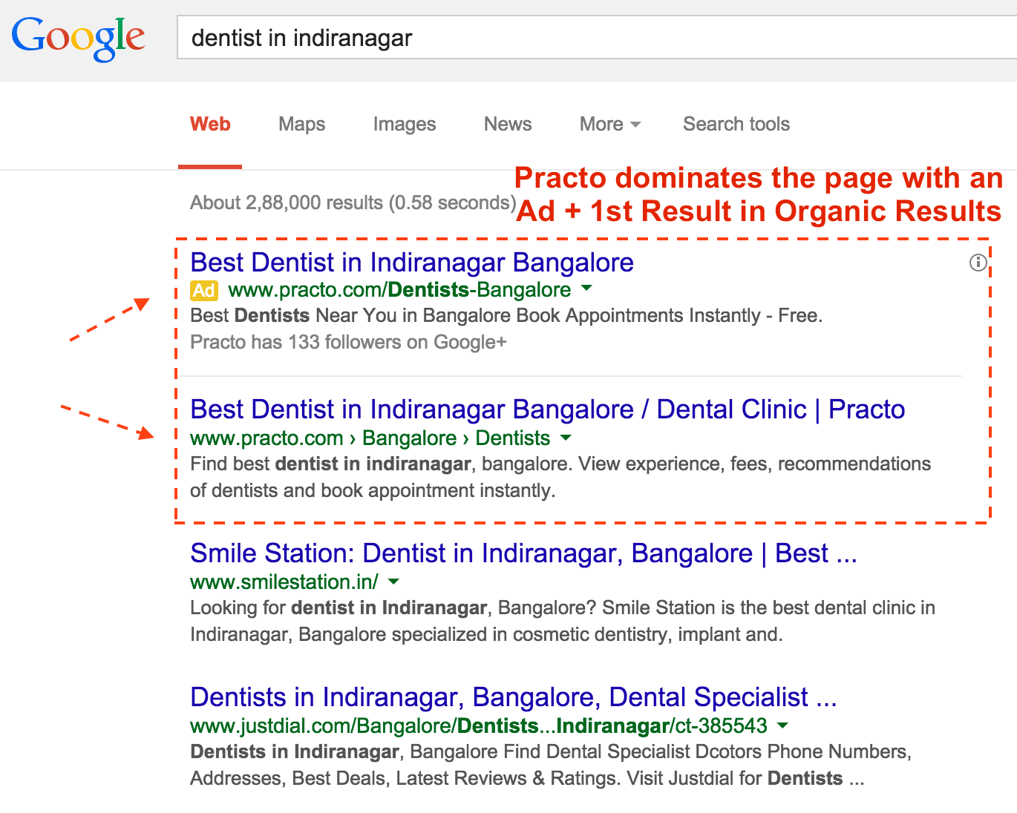Open 'Dentists in Indiranagar, Bangalore, Dental Specialist' result
1017x813 pixels.
point(514,697)
